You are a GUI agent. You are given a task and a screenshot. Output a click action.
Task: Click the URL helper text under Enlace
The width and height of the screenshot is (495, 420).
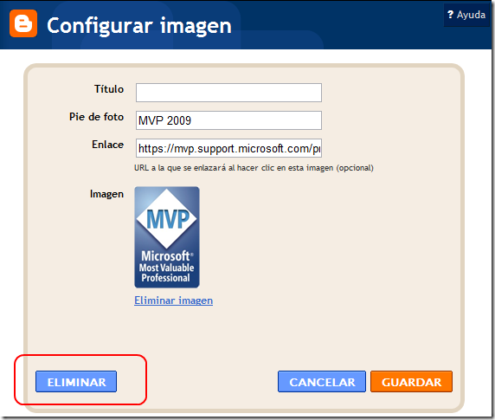pyautogui.click(x=254, y=168)
